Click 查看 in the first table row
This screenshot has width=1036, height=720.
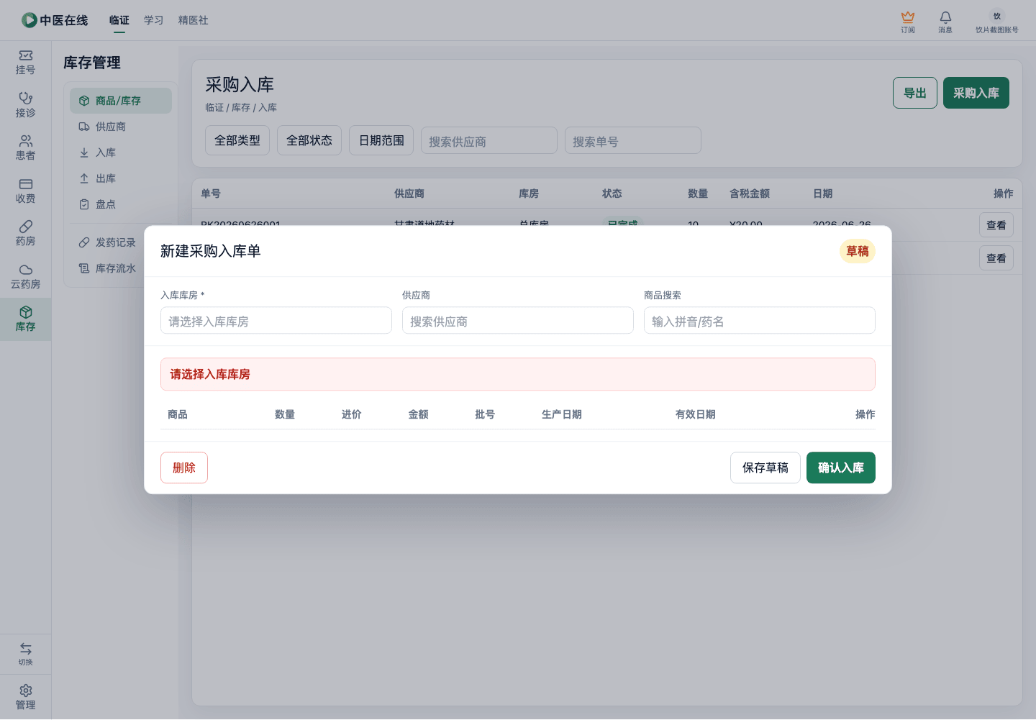(996, 225)
